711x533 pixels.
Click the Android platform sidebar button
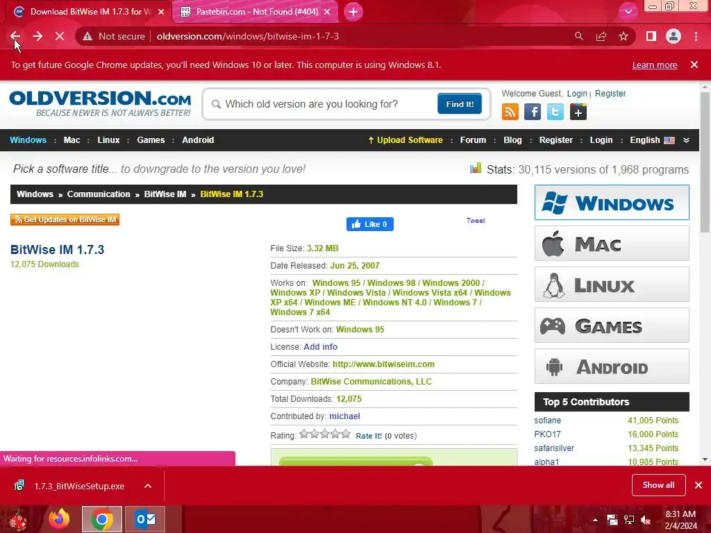(x=612, y=366)
